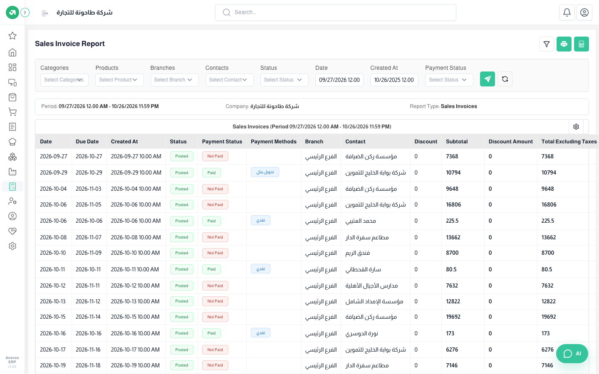Click the Created At filter input field
The height and width of the screenshot is (374, 599).
(x=394, y=80)
